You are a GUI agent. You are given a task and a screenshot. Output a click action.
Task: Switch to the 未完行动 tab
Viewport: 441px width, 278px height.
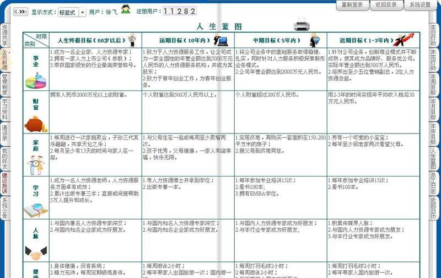[x=433, y=60]
